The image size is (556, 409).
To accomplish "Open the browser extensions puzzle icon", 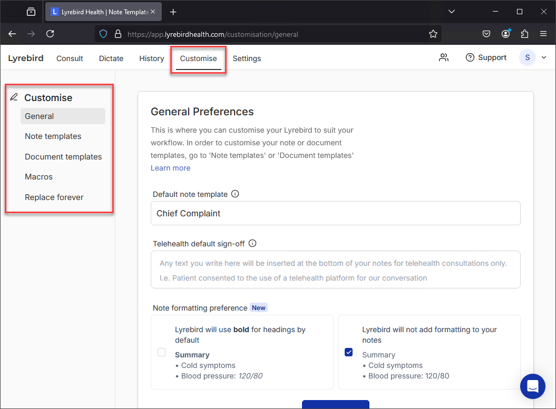I will coord(524,34).
